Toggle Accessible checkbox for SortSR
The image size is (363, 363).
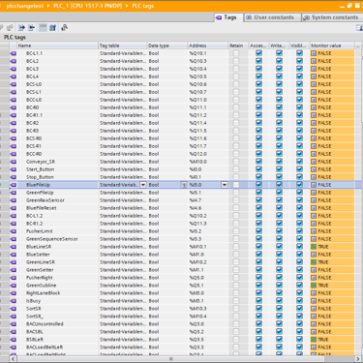pyautogui.click(x=258, y=309)
